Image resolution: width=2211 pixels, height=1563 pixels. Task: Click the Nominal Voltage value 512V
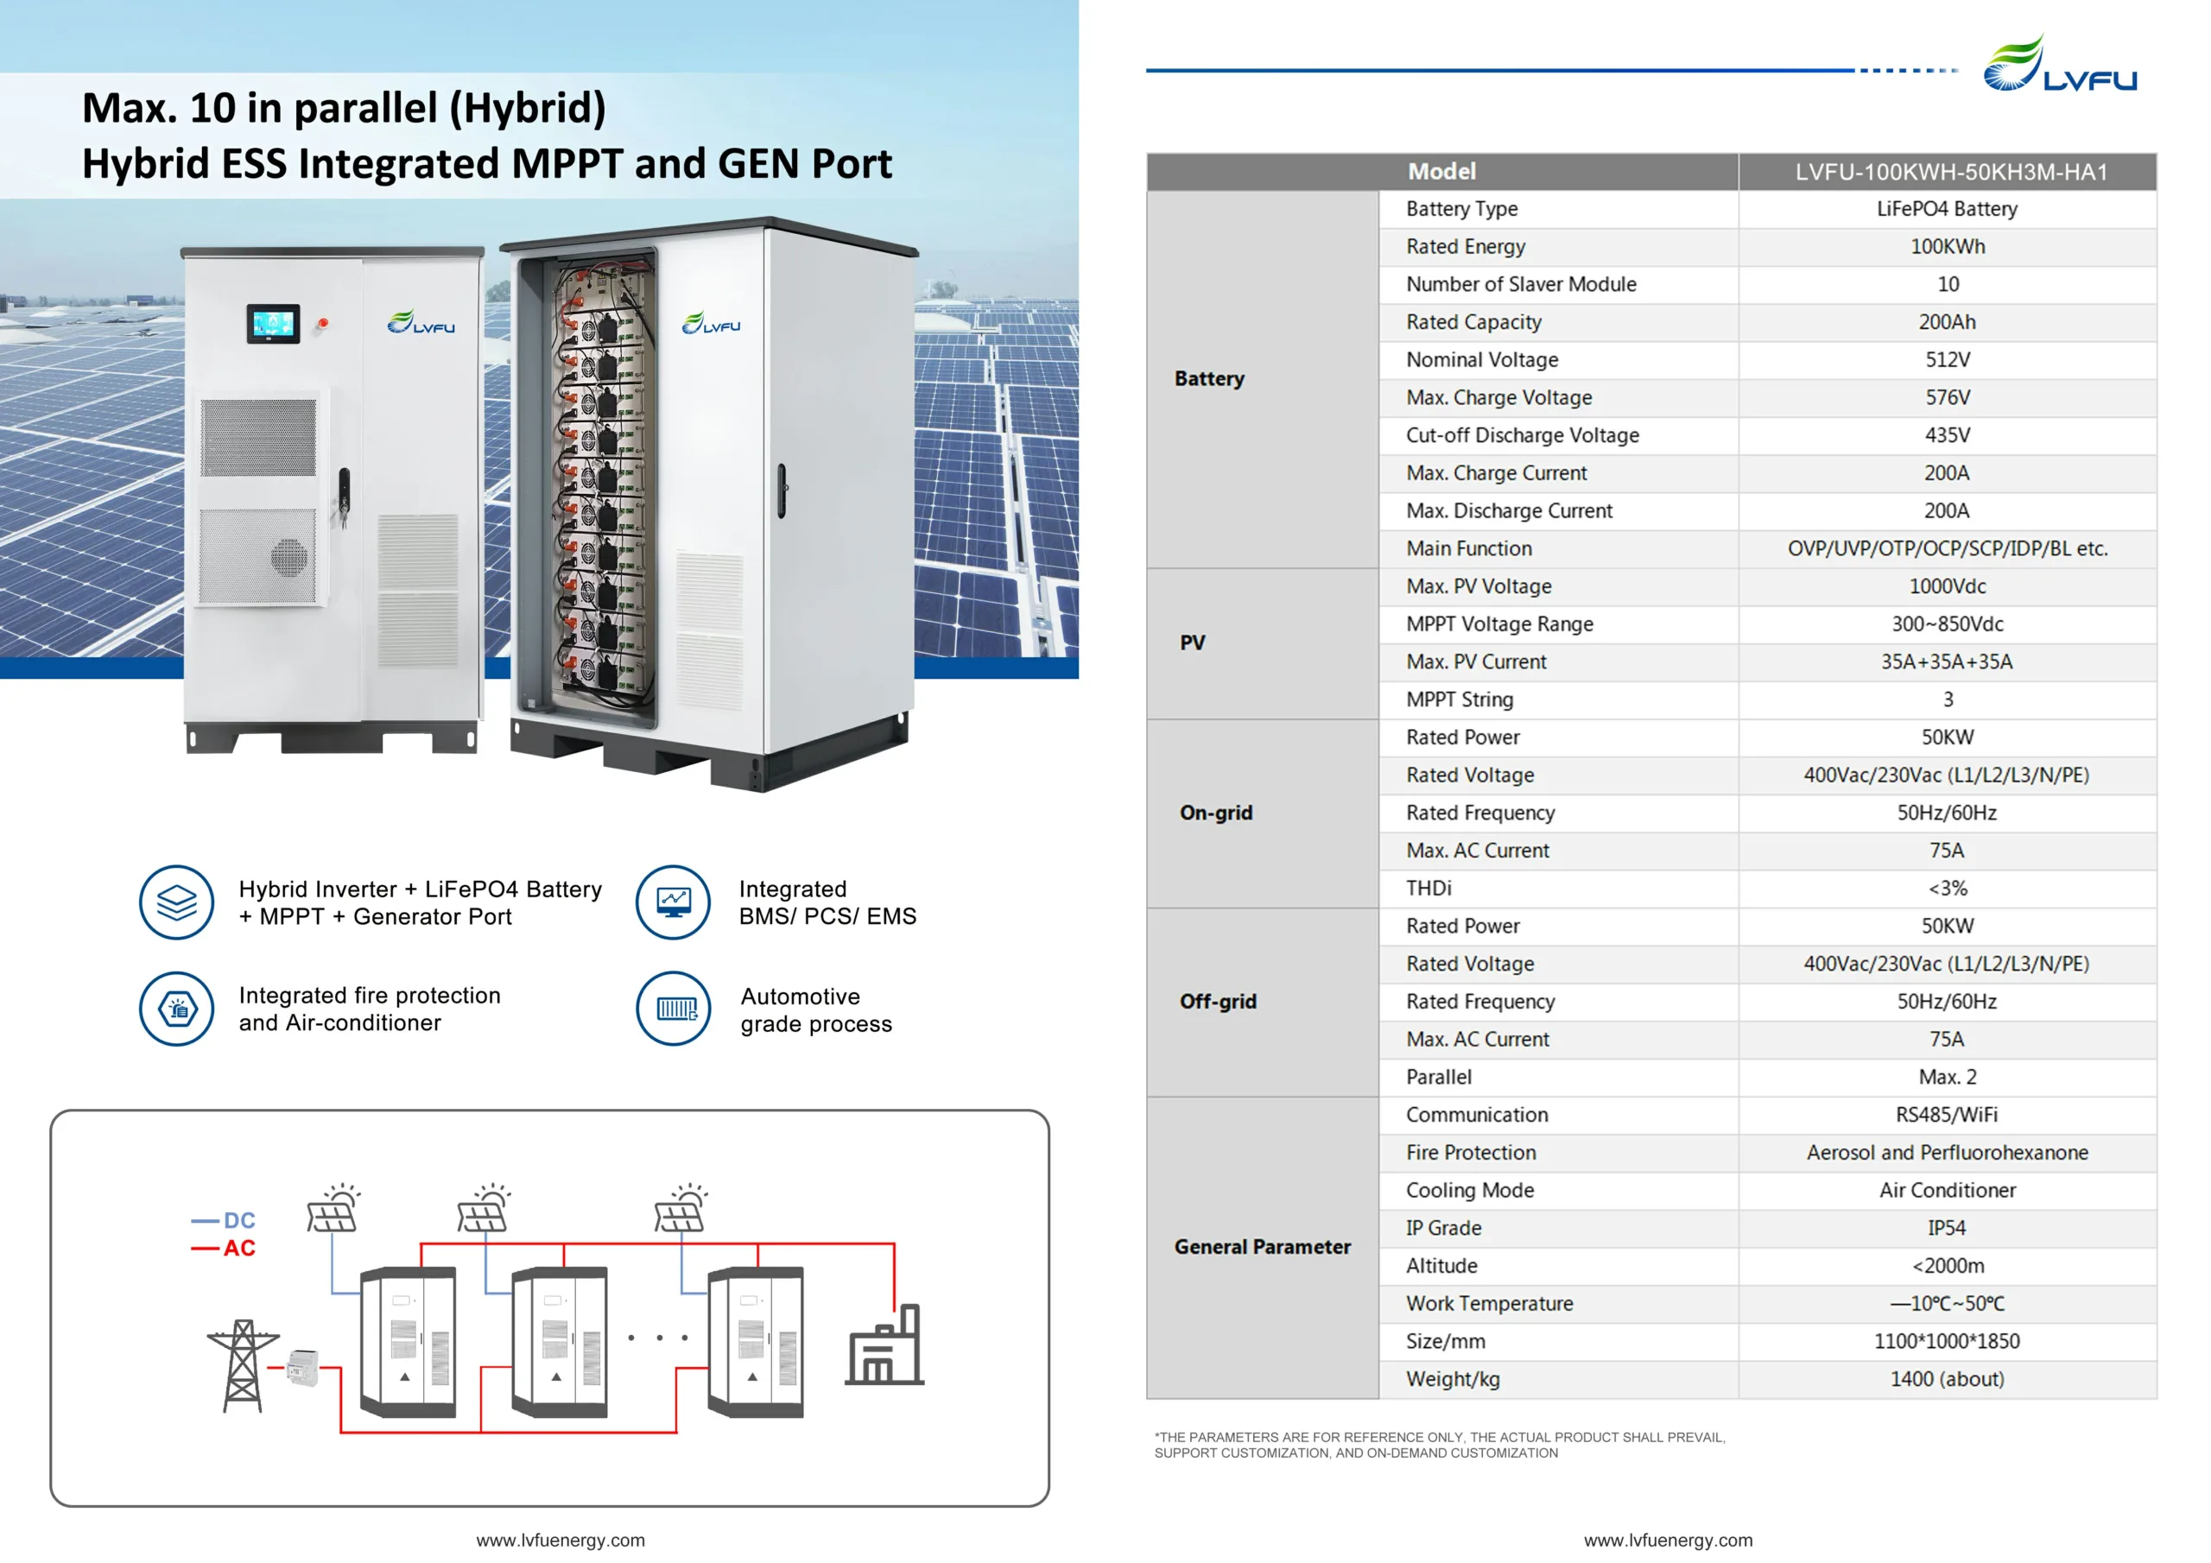click(1947, 360)
